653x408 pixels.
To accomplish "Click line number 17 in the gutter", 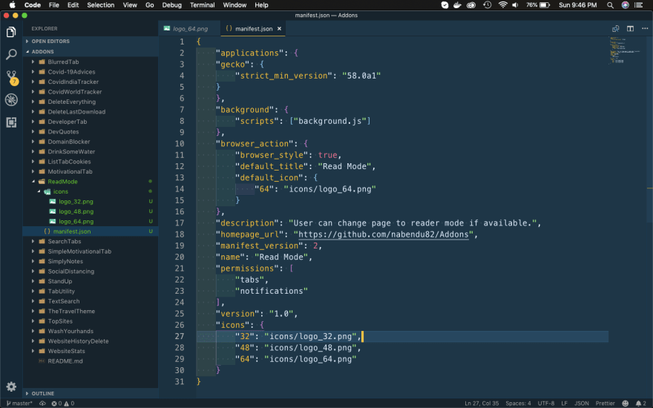I will pyautogui.click(x=180, y=223).
